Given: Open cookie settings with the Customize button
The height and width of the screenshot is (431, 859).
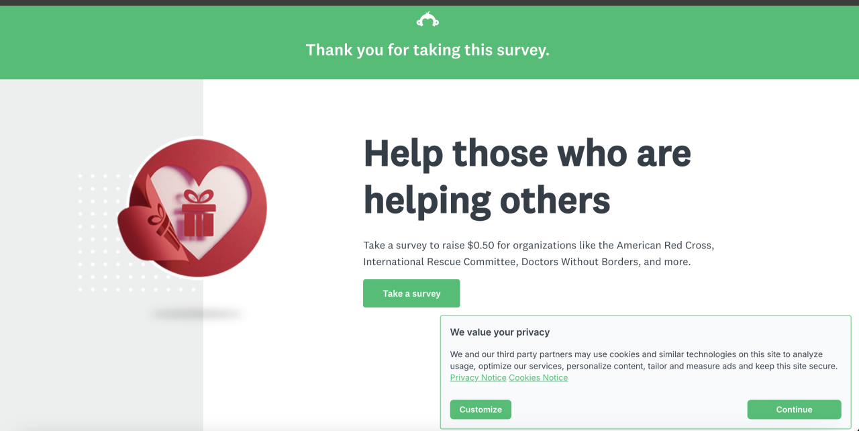Looking at the screenshot, I should pos(481,410).
